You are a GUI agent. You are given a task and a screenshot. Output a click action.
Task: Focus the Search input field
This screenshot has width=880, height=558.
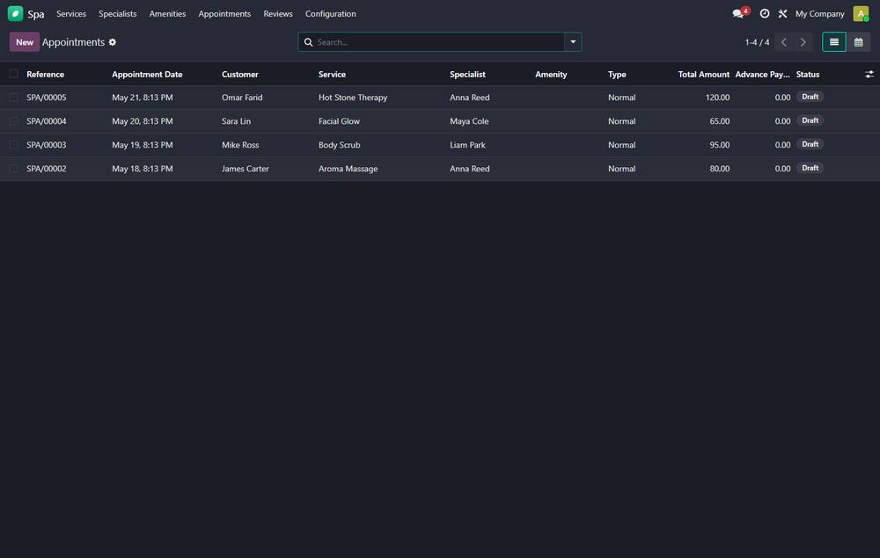click(x=439, y=42)
